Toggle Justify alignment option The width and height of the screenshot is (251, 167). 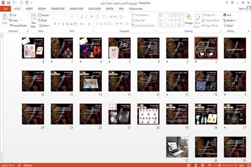(x=109, y=24)
